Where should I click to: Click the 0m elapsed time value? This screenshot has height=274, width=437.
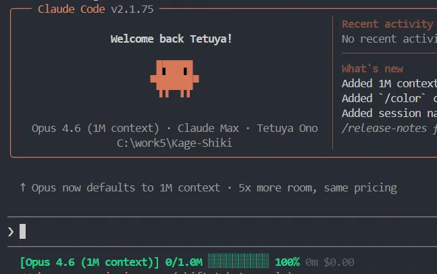pos(311,262)
